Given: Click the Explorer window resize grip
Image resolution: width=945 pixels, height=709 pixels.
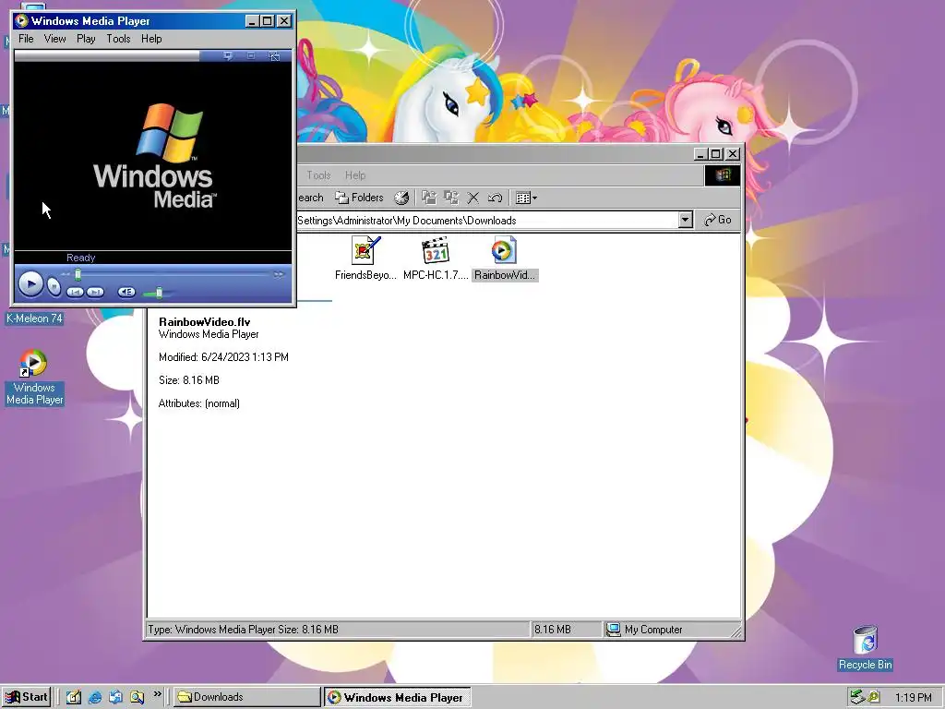Looking at the screenshot, I should coord(736,631).
